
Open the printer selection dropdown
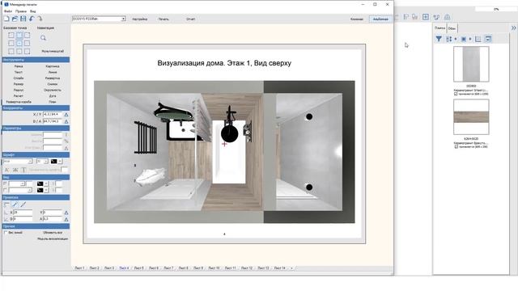[x=123, y=19]
